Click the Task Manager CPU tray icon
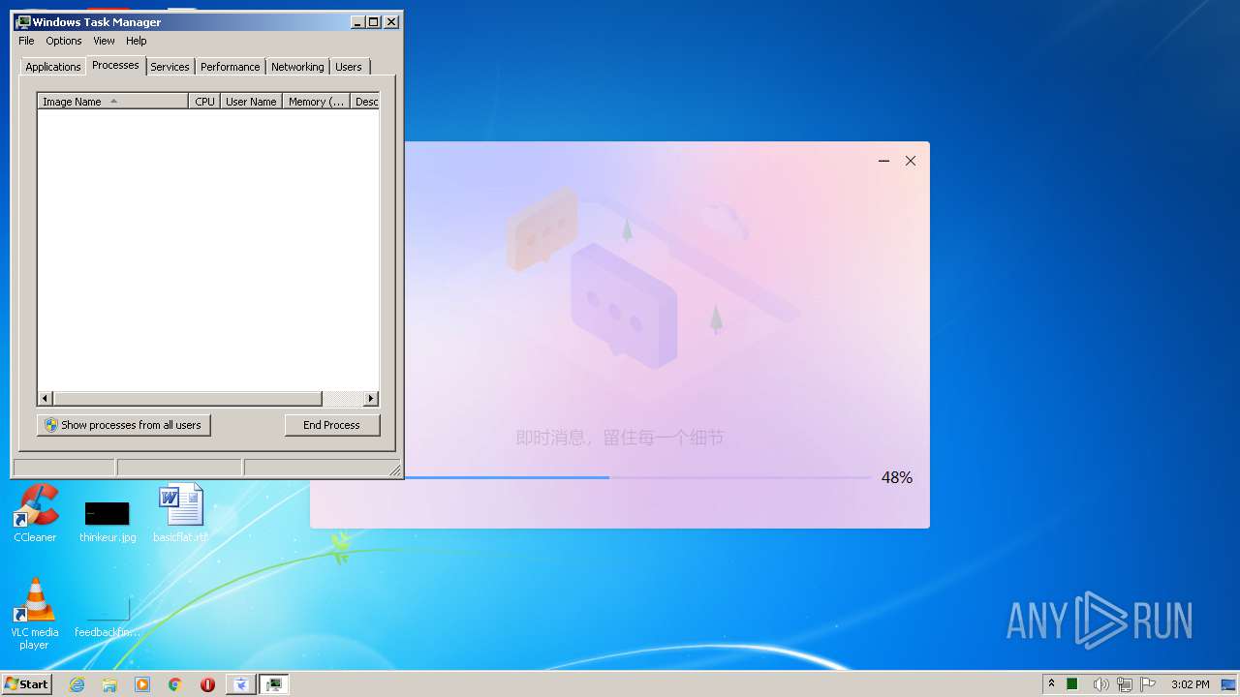The width and height of the screenshot is (1240, 697). coord(1072,684)
